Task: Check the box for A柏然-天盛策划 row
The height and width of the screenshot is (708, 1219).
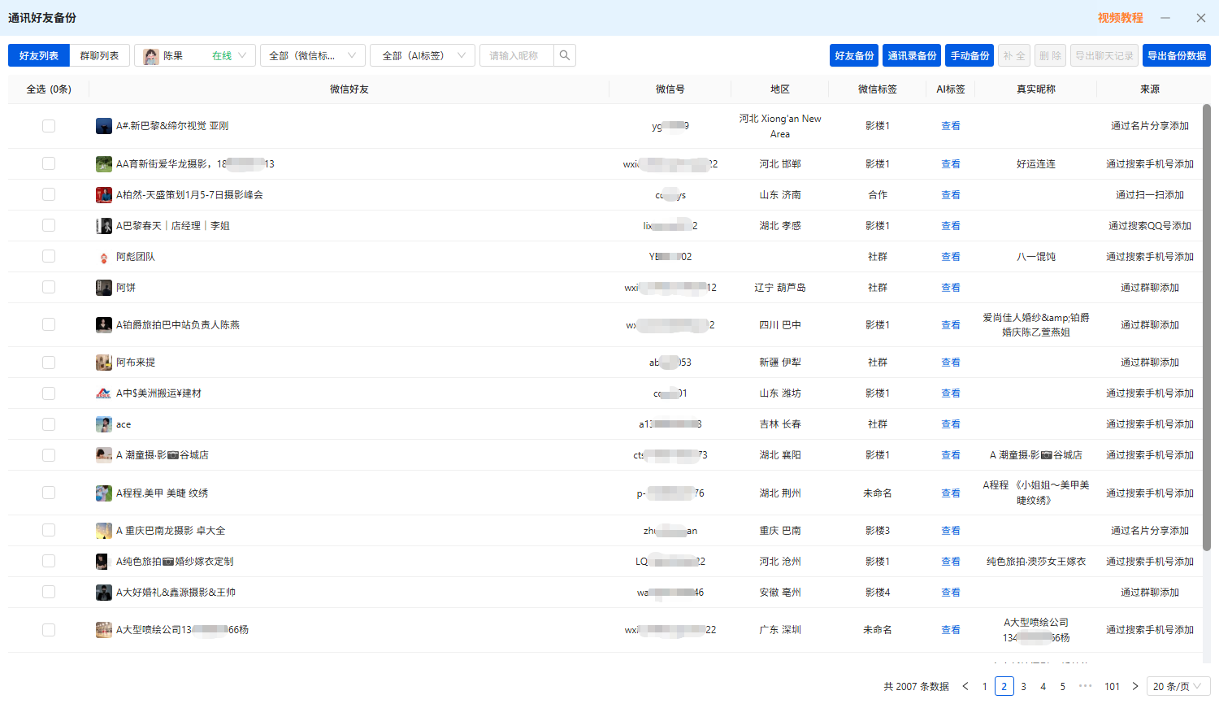Action: (49, 195)
